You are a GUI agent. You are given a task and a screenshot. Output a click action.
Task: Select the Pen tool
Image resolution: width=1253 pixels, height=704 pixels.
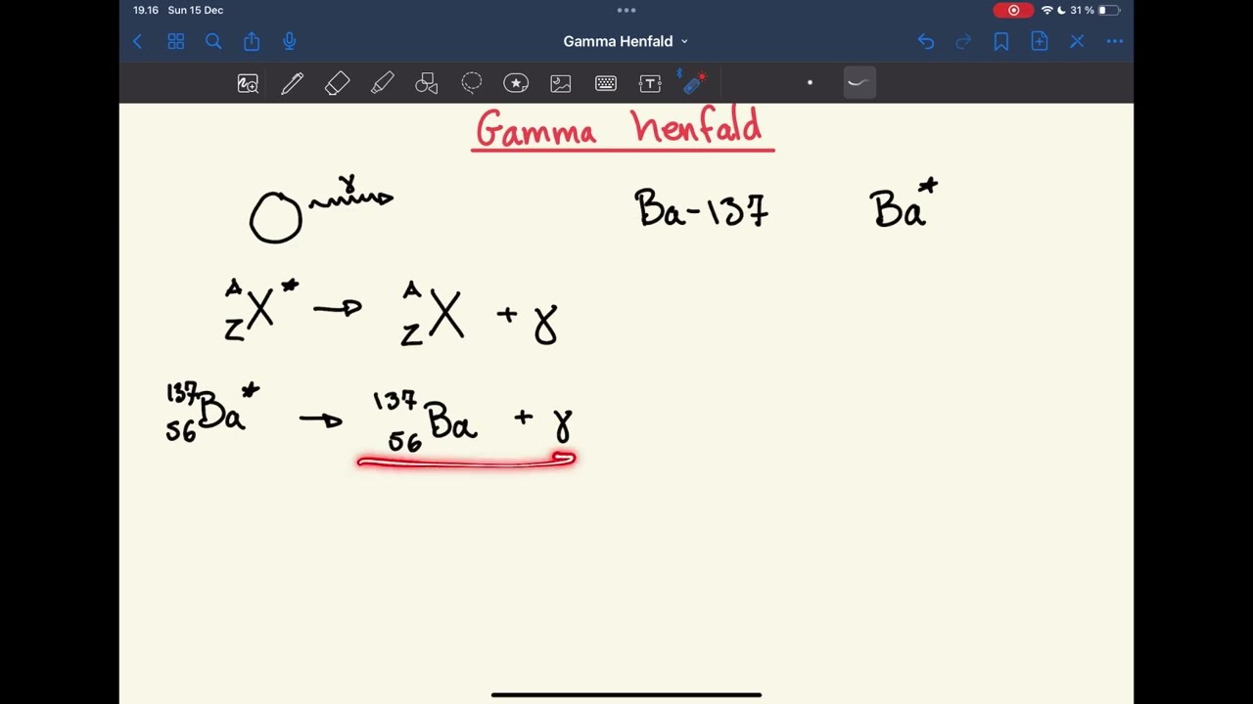pyautogui.click(x=292, y=84)
